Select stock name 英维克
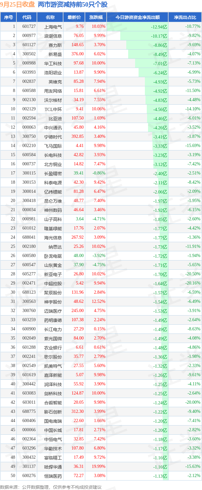The image size is (202, 490). click(x=56, y=82)
